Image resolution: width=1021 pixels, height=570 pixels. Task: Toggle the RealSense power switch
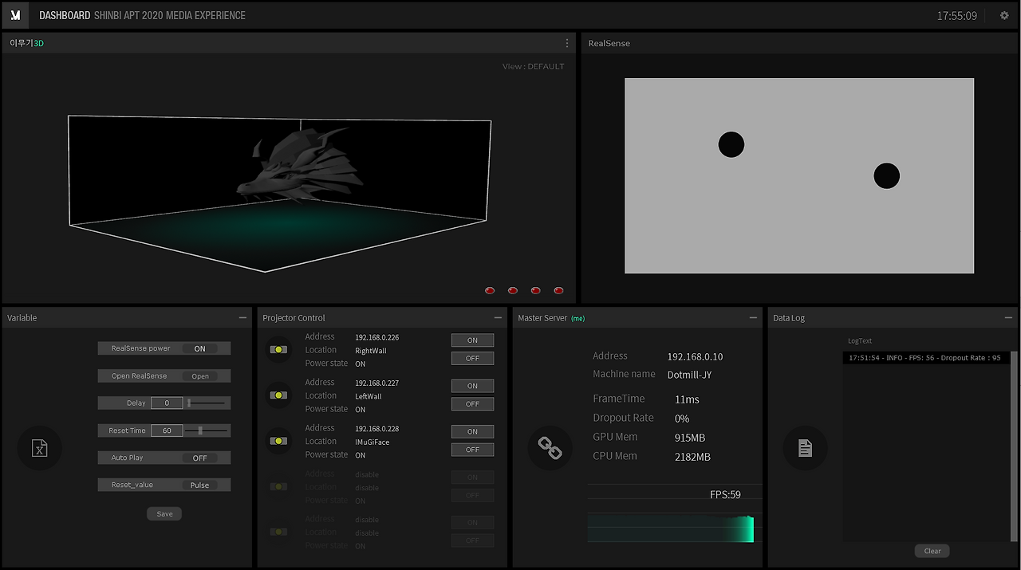click(x=201, y=348)
